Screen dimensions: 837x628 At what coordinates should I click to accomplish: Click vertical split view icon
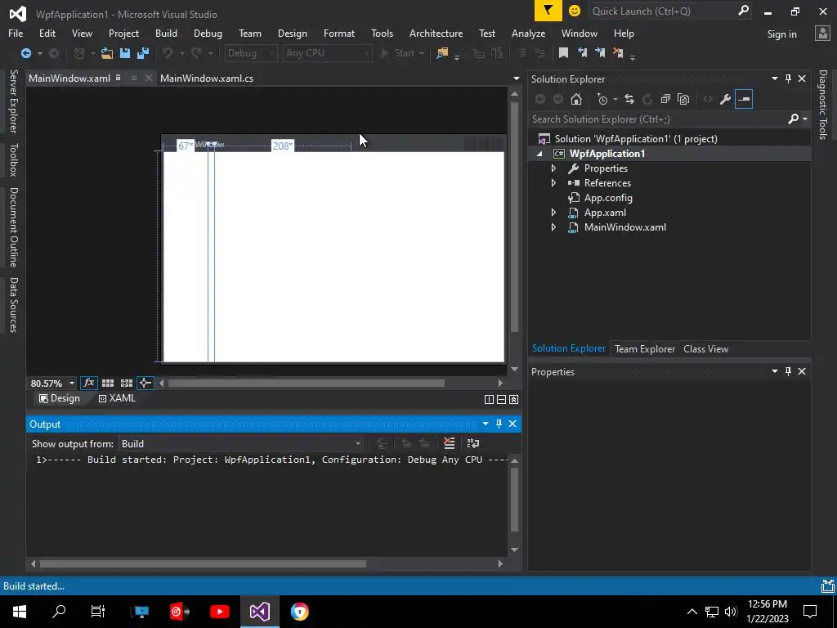(489, 399)
